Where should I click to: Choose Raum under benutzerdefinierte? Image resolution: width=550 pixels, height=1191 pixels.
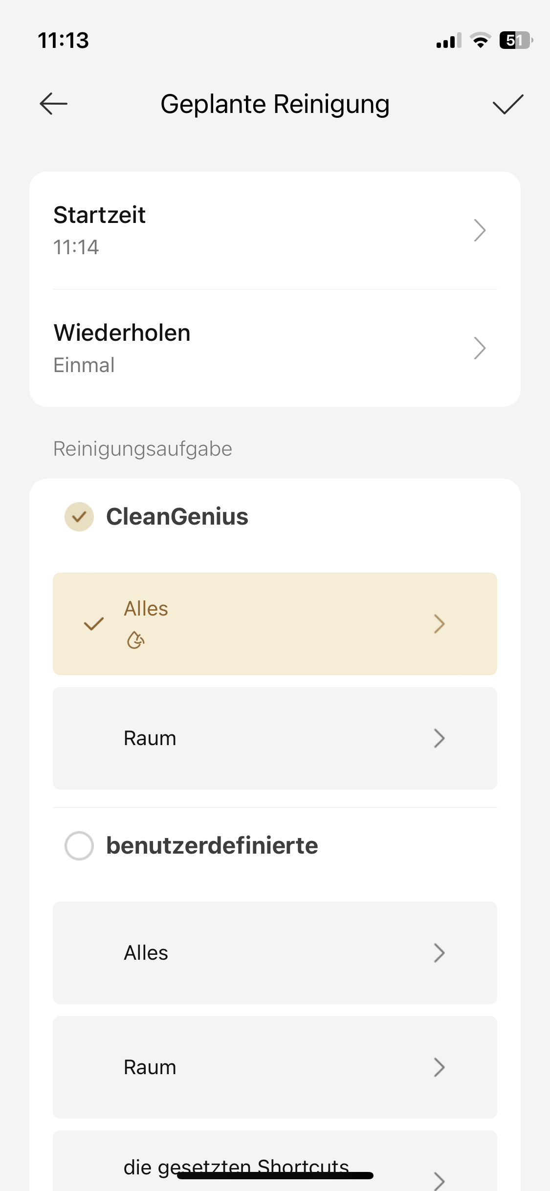tap(275, 1067)
